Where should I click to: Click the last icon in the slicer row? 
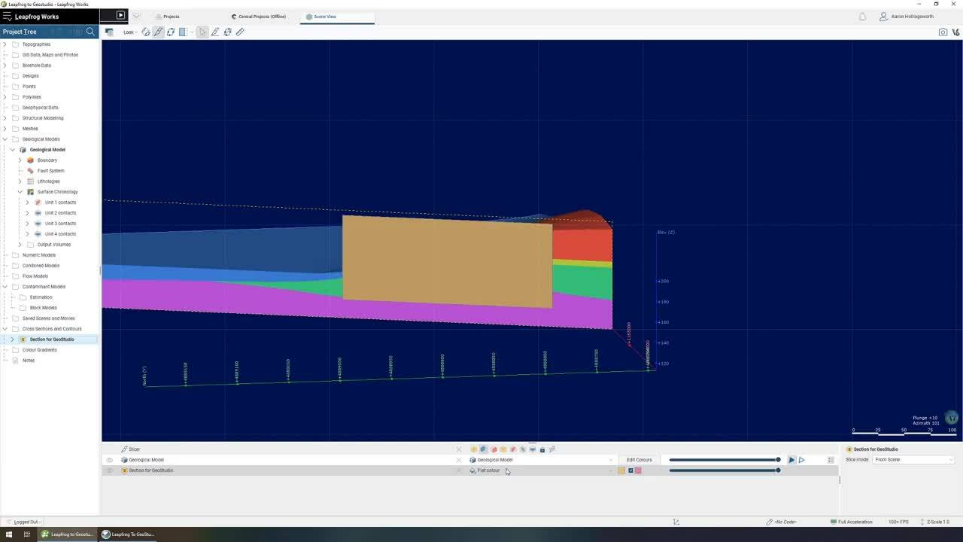(x=552, y=449)
